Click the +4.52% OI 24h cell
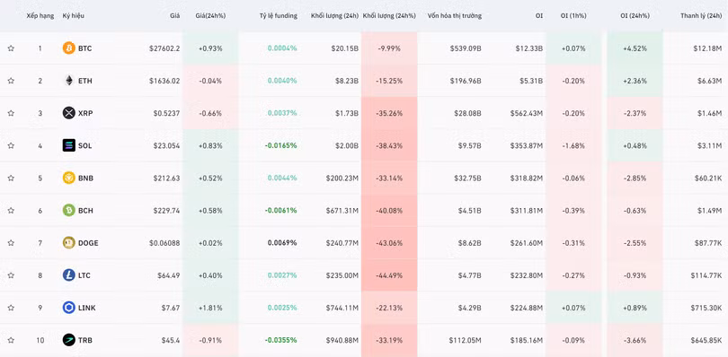 [x=635, y=48]
